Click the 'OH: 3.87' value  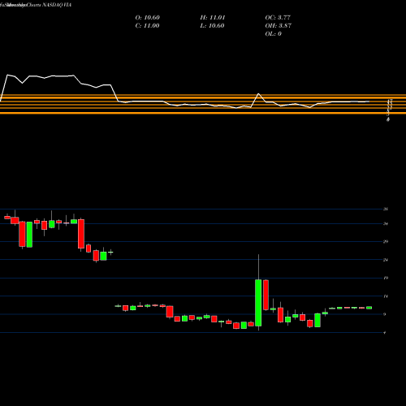click(x=279, y=26)
